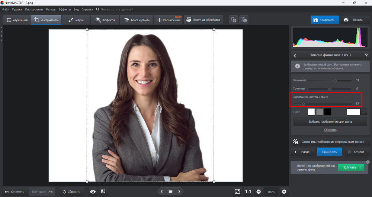
Task: Click the zoom out minus icon
Action: (258, 191)
